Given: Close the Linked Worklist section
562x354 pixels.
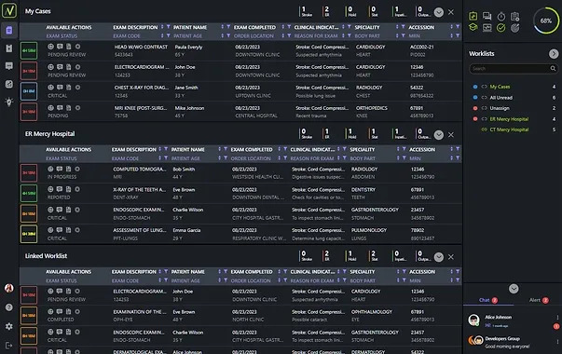Looking at the screenshot, I should coord(451,257).
